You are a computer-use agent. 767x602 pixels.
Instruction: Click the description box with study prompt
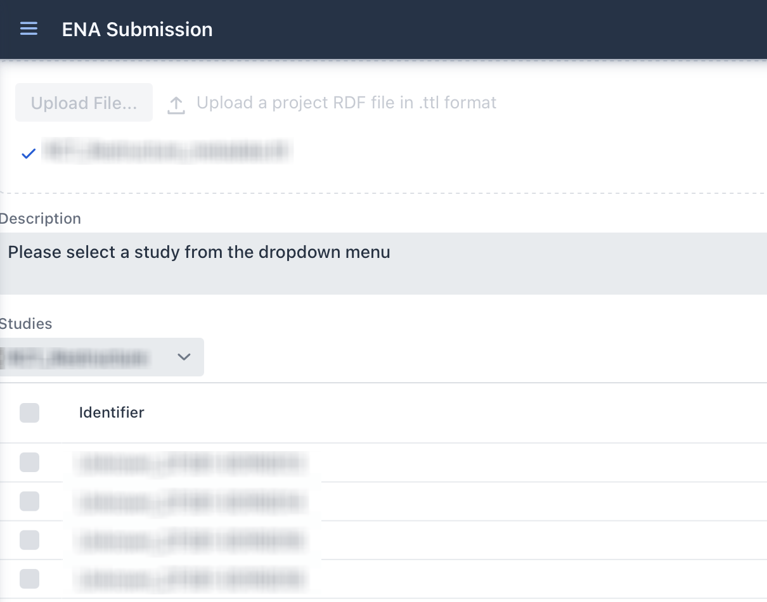click(383, 264)
